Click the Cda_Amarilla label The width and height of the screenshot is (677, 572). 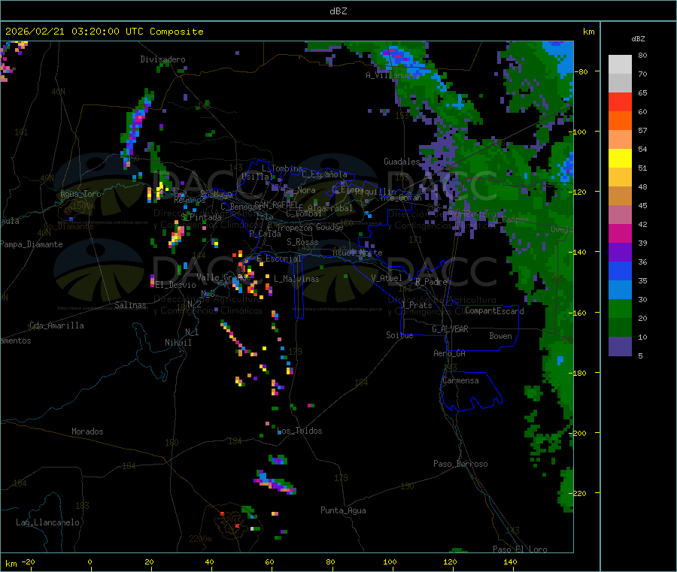(x=56, y=325)
